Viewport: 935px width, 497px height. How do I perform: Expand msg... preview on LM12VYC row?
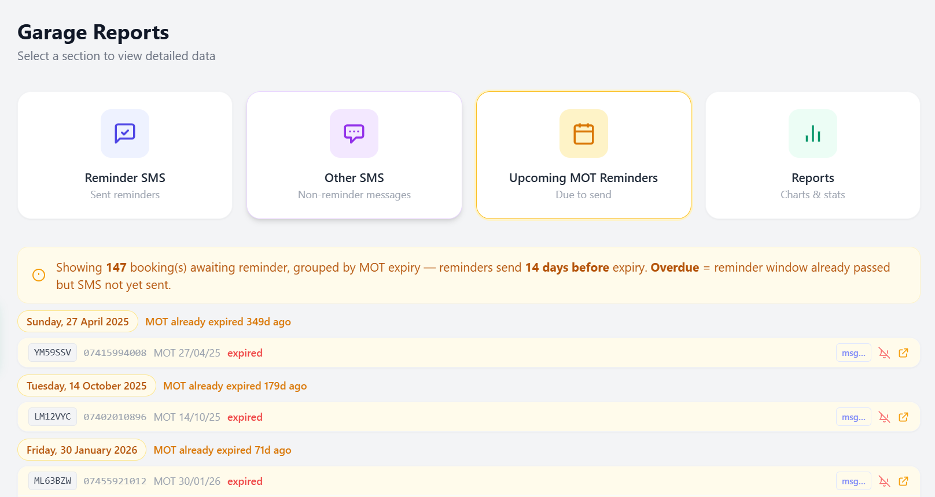point(853,417)
